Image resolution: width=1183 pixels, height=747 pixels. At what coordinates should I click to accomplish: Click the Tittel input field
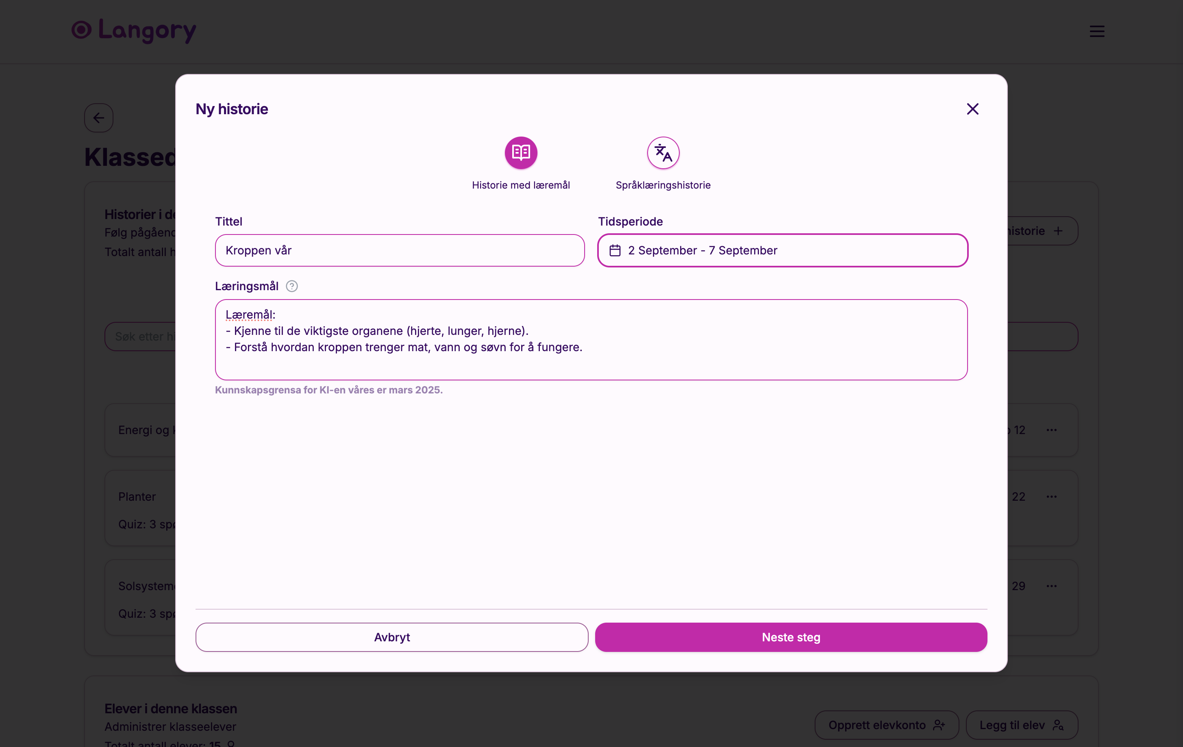click(x=399, y=250)
